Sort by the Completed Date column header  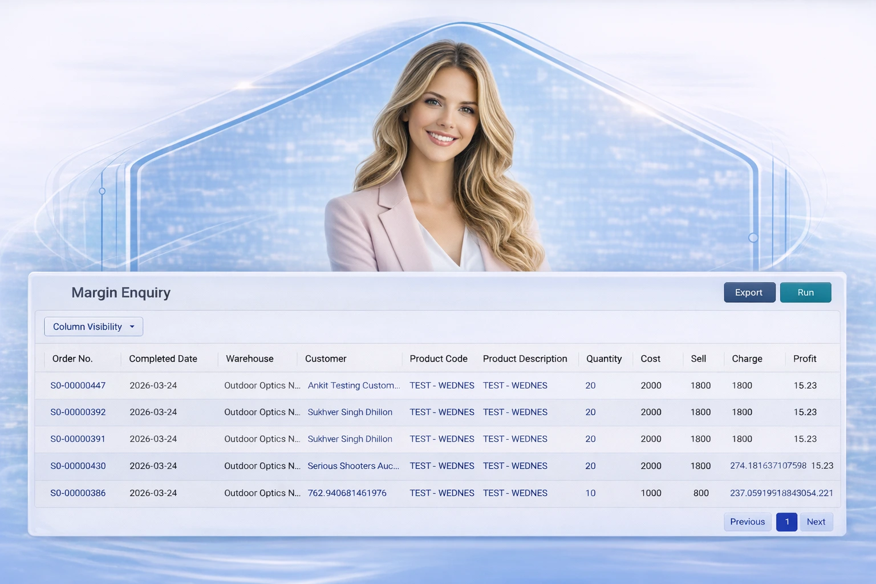[163, 359]
